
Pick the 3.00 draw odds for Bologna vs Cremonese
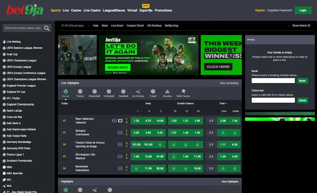pyautogui.click(x=149, y=133)
